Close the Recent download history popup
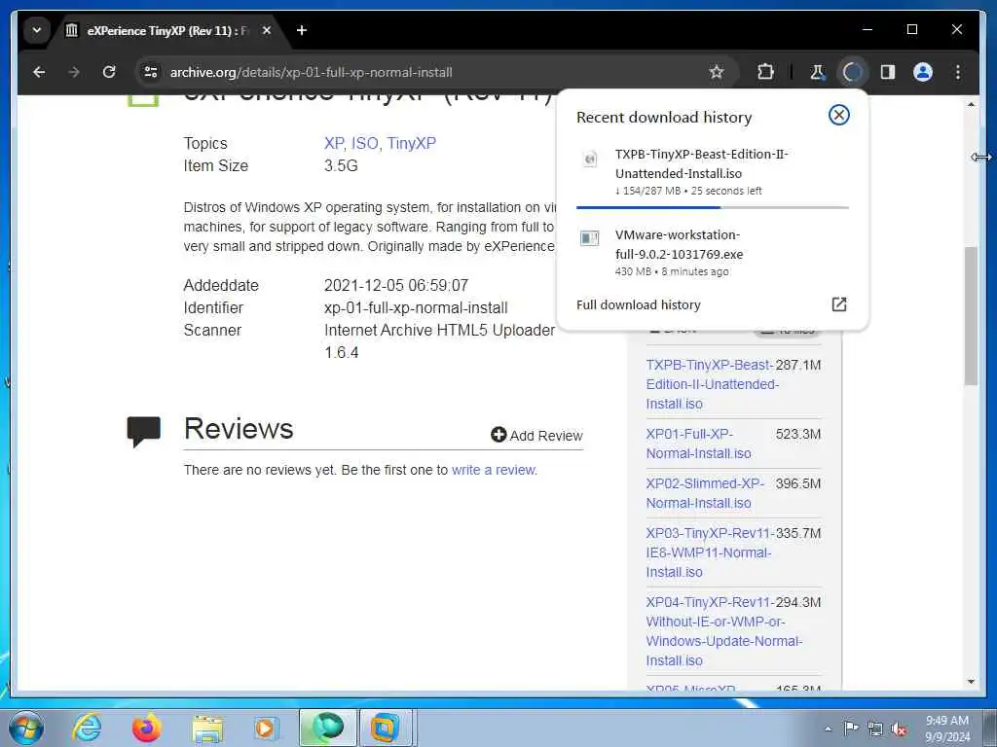Image resolution: width=997 pixels, height=747 pixels. tap(838, 115)
